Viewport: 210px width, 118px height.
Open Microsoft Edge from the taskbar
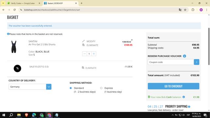pos(34,115)
